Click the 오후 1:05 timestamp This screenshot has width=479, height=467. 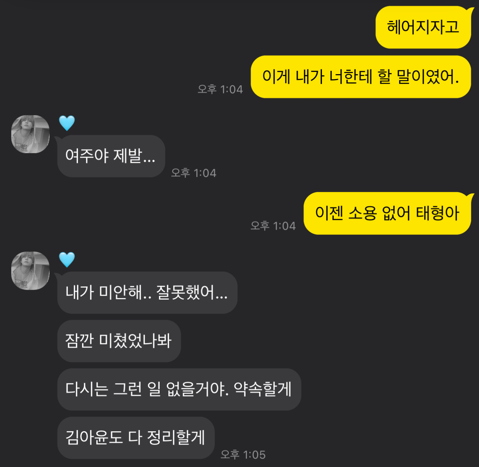(x=243, y=454)
